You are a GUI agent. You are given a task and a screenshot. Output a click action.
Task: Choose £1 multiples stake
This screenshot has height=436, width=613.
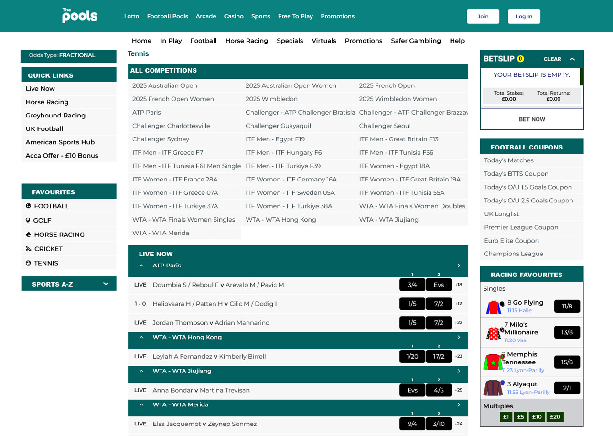pos(506,417)
